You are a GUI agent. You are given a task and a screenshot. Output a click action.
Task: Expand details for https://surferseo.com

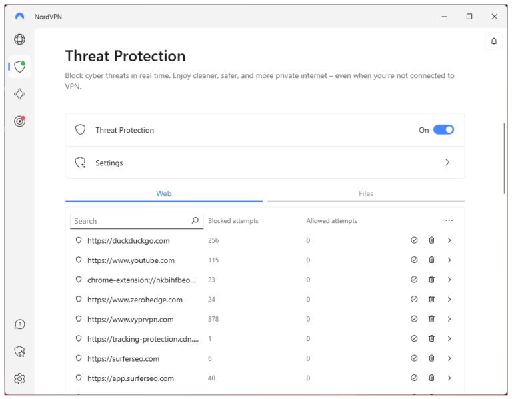click(449, 358)
